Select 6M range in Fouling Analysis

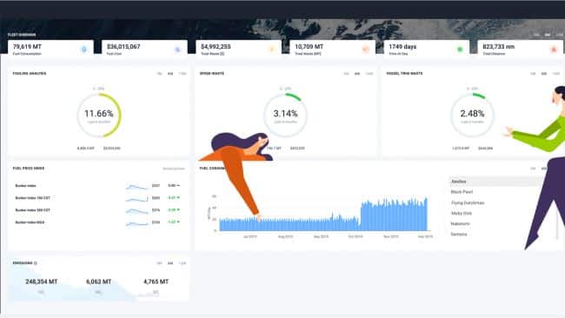(170, 74)
